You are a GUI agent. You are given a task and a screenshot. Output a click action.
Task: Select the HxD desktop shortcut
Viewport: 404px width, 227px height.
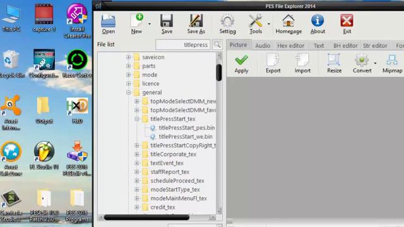[77, 110]
